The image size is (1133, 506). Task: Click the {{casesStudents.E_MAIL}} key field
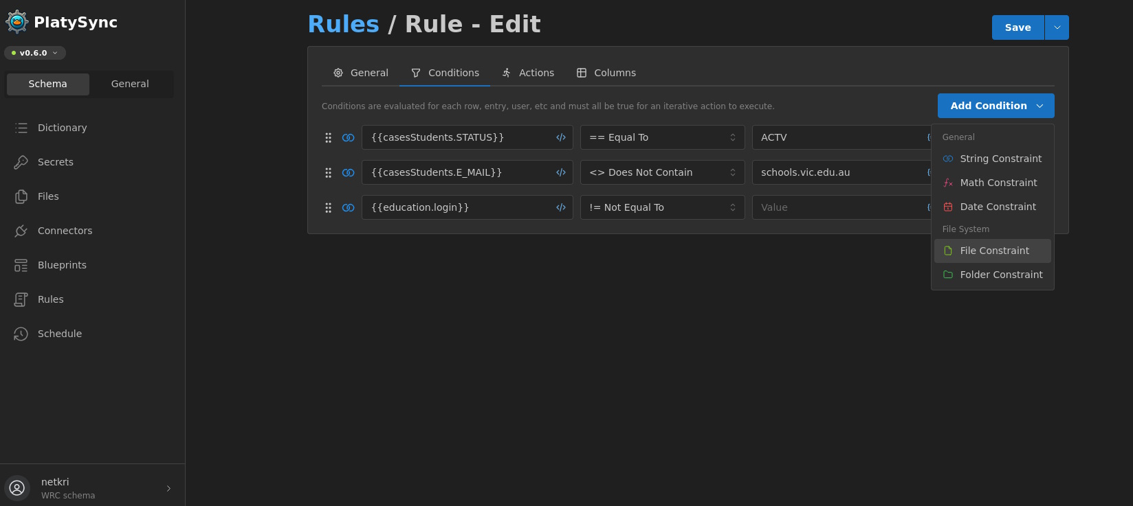tap(467, 172)
